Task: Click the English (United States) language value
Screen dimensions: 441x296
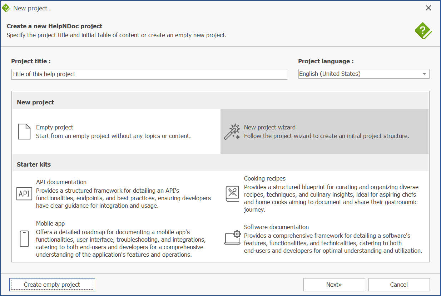Action: pyautogui.click(x=330, y=74)
